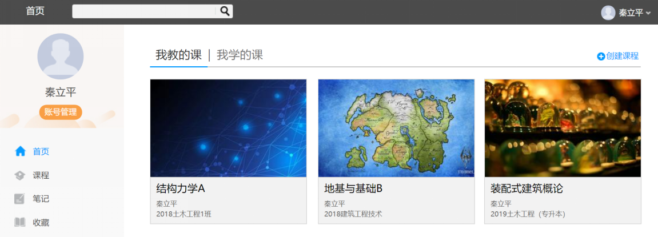Image resolution: width=658 pixels, height=237 pixels.
Task: Click the home icon in sidebar
Action: [20, 151]
